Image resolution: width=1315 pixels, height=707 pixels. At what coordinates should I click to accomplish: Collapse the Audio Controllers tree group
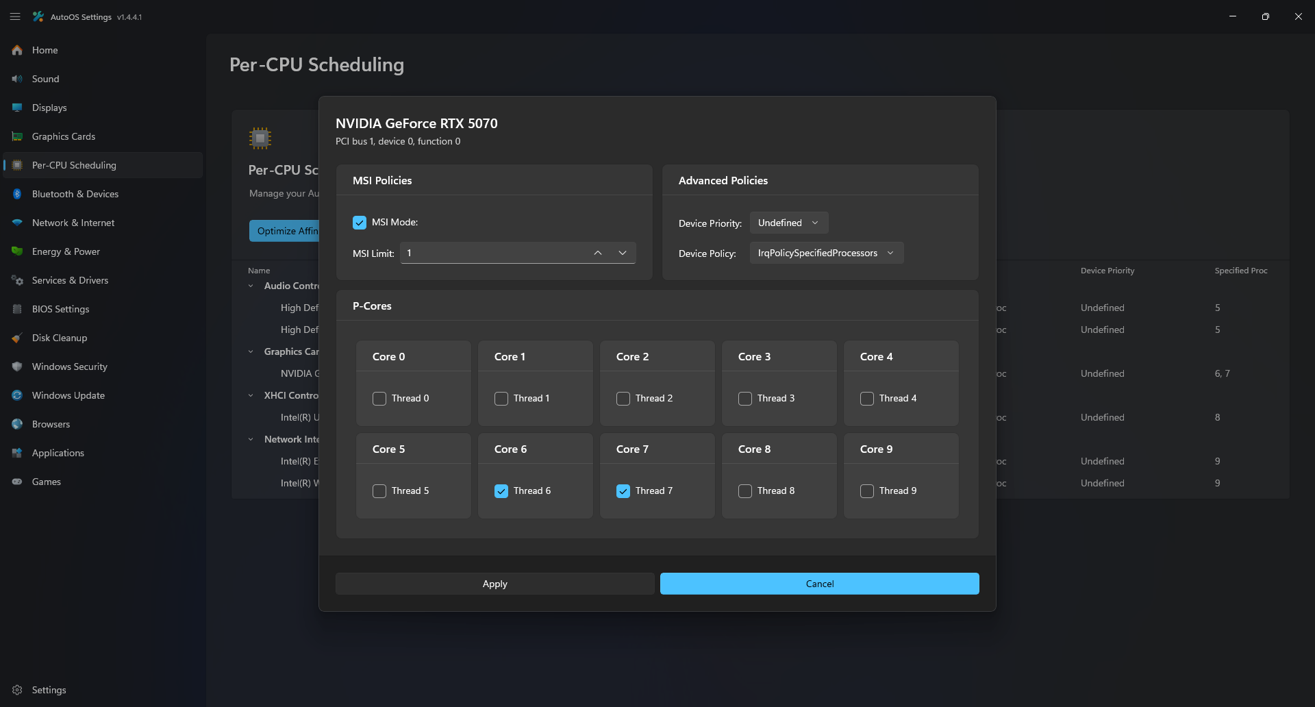[251, 286]
